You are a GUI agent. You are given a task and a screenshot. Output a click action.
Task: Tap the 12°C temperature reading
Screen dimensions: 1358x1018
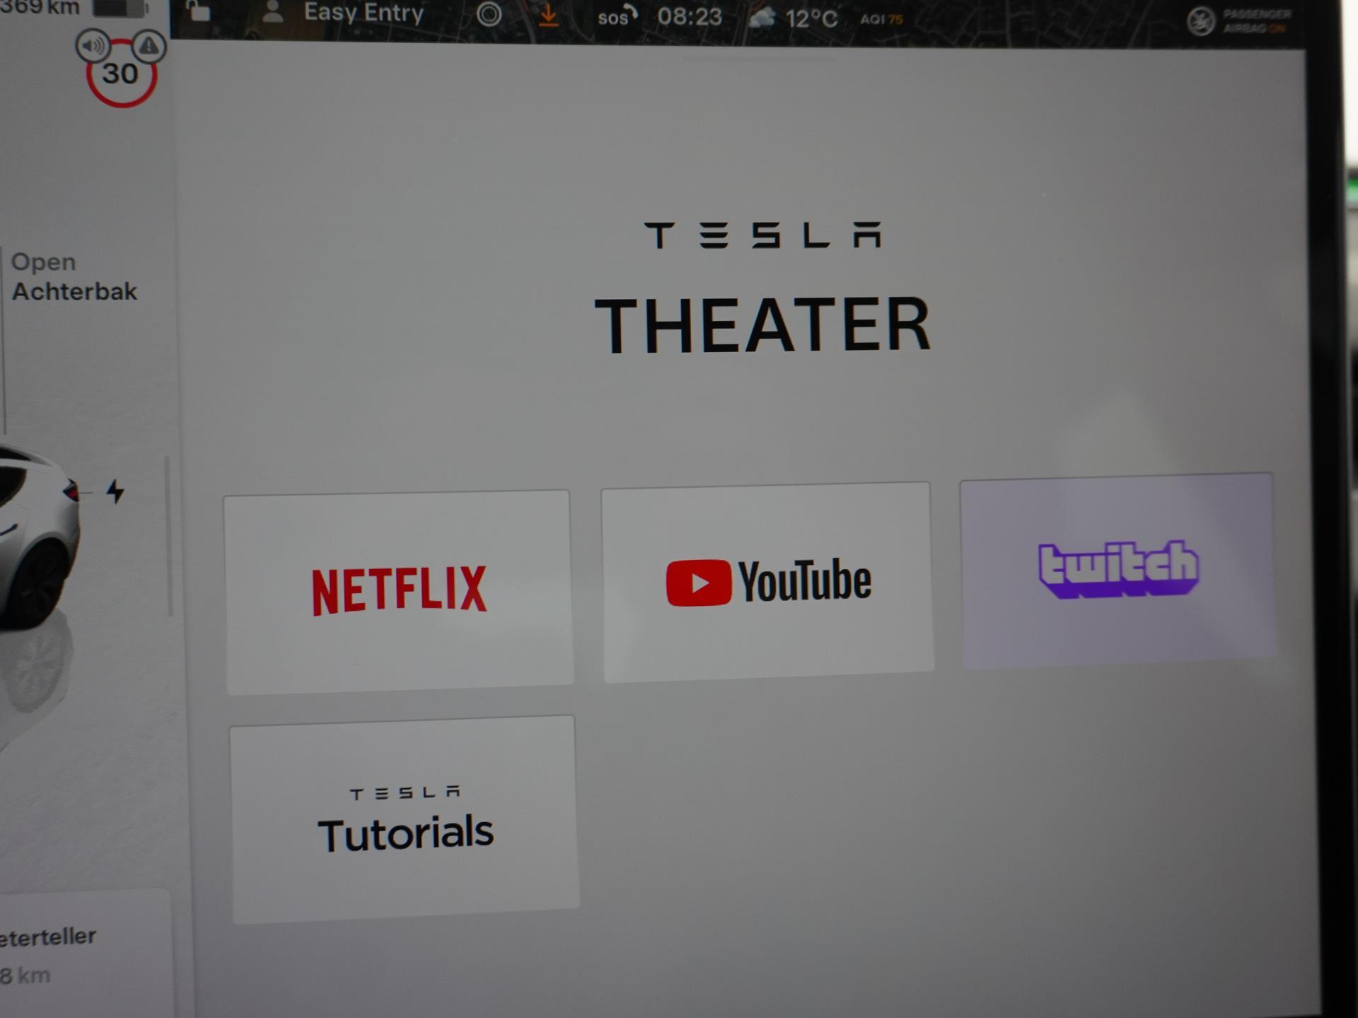(x=811, y=18)
